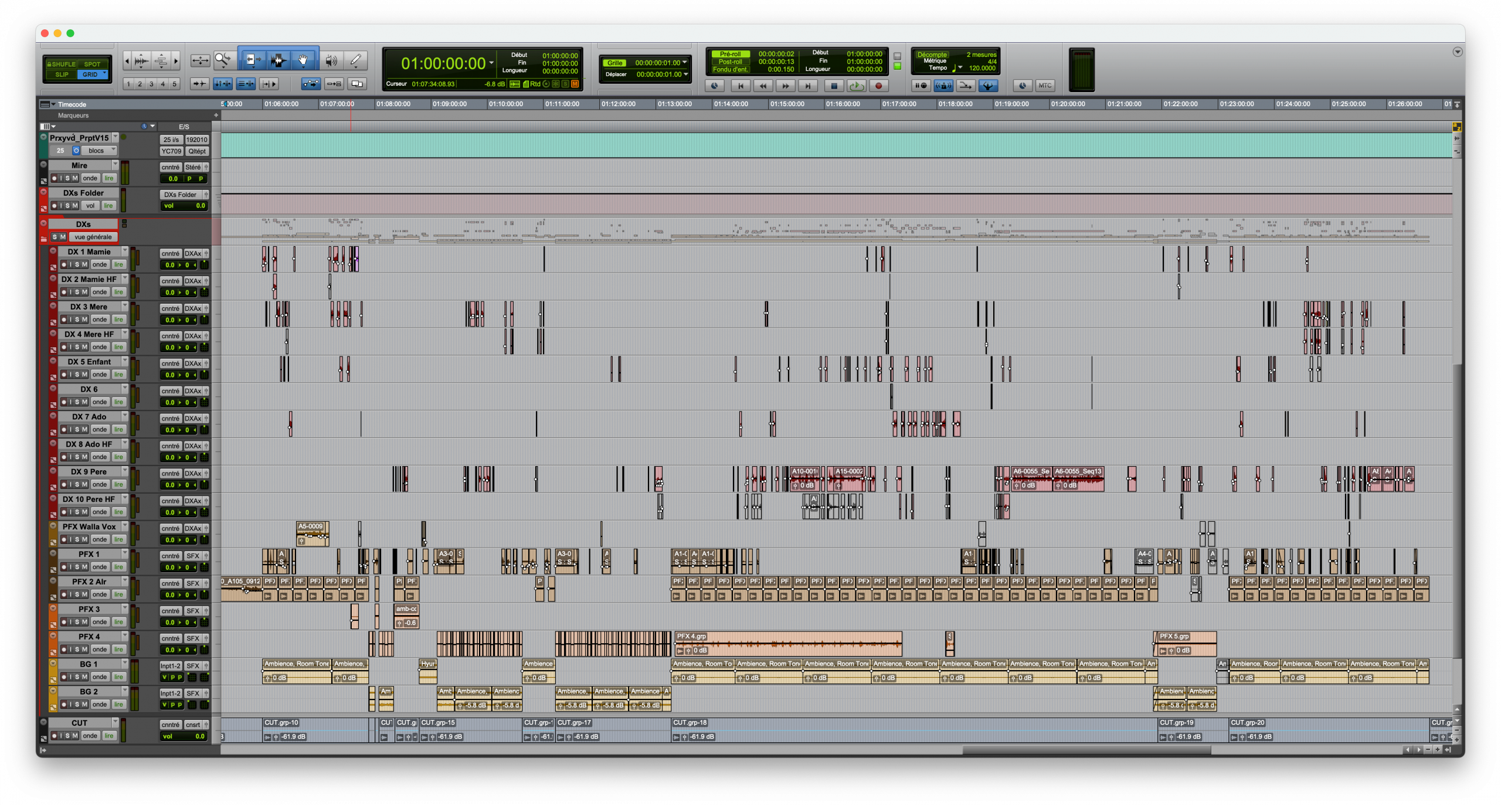Click 'vue générale' on the DXs track

coord(93,237)
